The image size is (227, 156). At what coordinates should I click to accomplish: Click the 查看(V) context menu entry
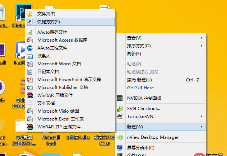[161, 38]
